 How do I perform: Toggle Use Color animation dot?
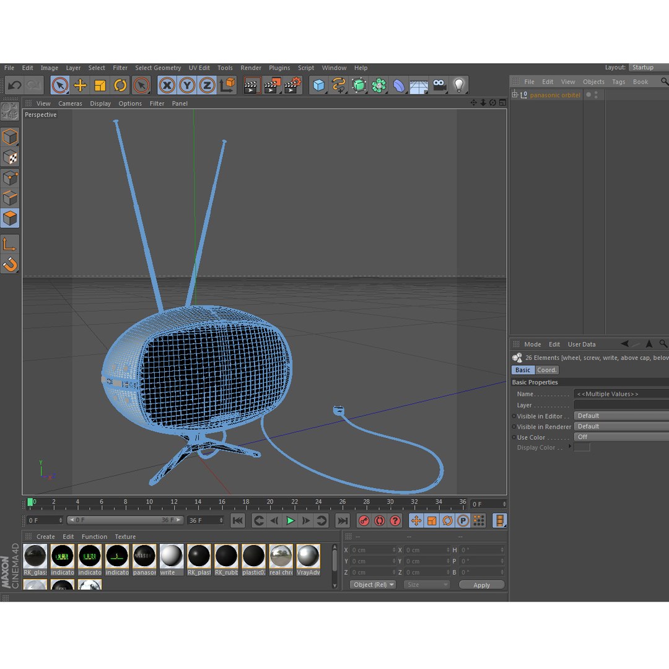tap(514, 437)
